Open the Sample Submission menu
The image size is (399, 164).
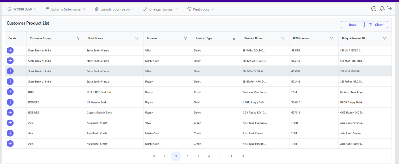click(115, 9)
